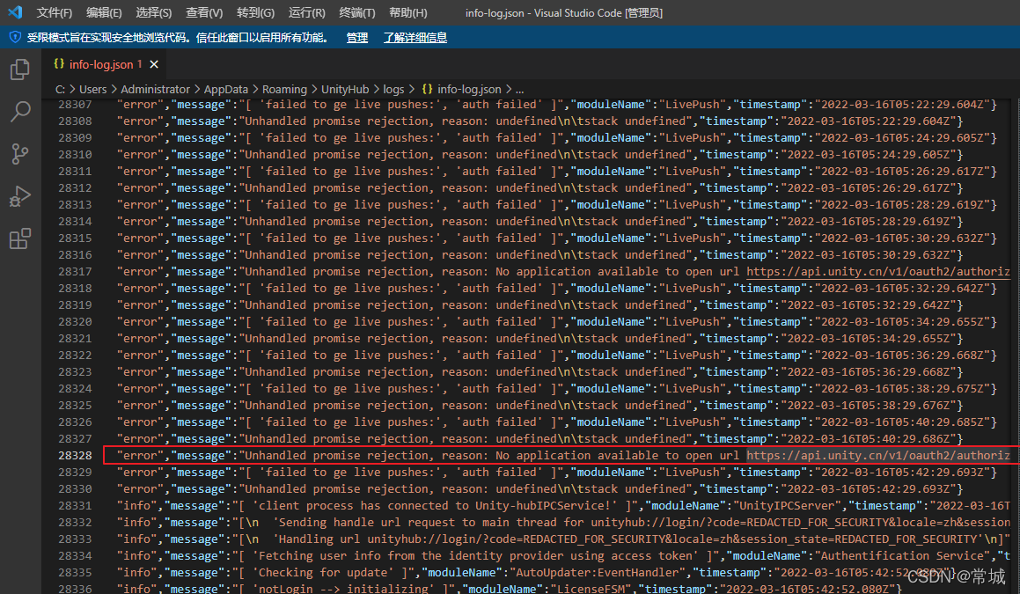Click the C: breadcrumb segment
The width and height of the screenshot is (1020, 594).
click(60, 89)
